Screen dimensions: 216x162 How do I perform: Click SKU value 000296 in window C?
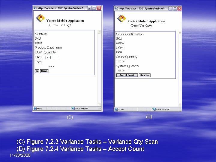pos(39,43)
